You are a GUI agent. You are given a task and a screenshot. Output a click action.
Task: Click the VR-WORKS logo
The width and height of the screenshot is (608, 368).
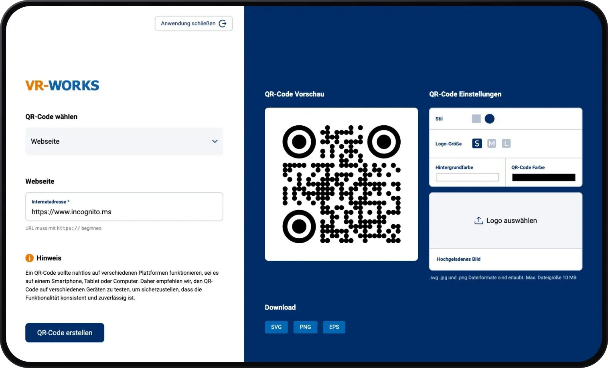(62, 85)
